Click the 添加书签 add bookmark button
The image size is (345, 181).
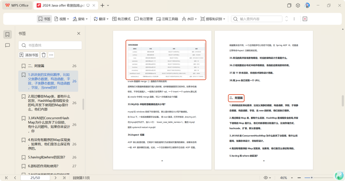pyautogui.click(x=29, y=55)
